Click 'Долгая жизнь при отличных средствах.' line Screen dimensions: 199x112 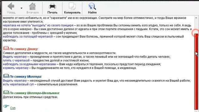point(30,97)
